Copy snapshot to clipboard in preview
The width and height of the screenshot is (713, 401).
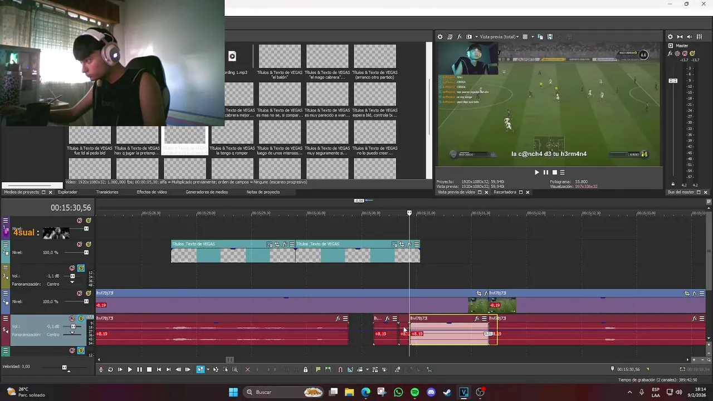540,37
